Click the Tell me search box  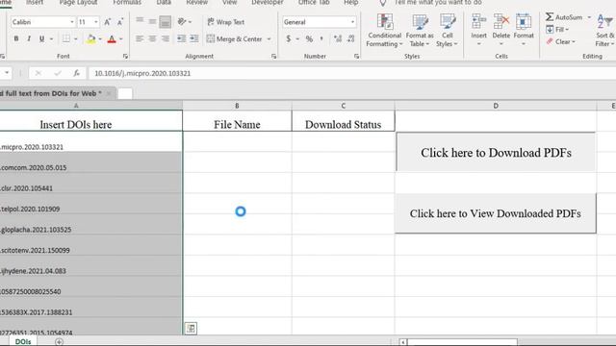[438, 2]
